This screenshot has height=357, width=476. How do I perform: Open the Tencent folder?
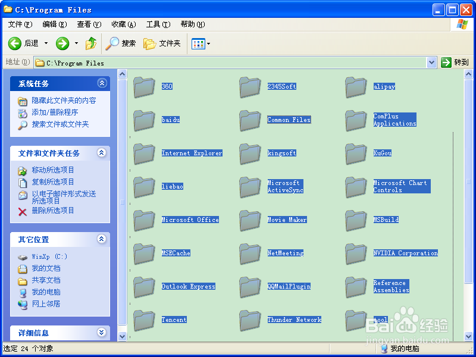[174, 320]
